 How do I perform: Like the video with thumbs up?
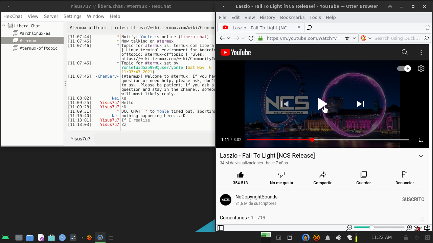(241, 174)
